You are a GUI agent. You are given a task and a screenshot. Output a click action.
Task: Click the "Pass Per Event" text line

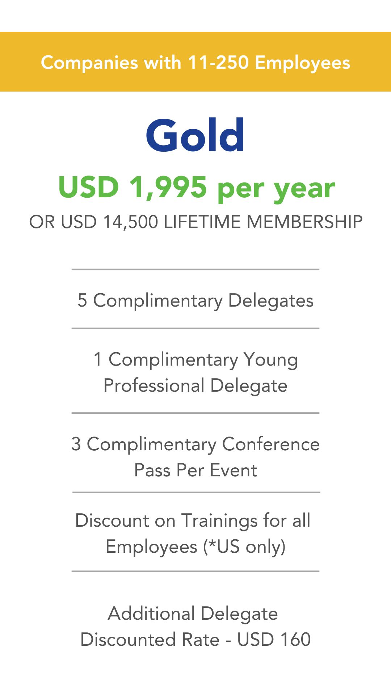point(195,470)
